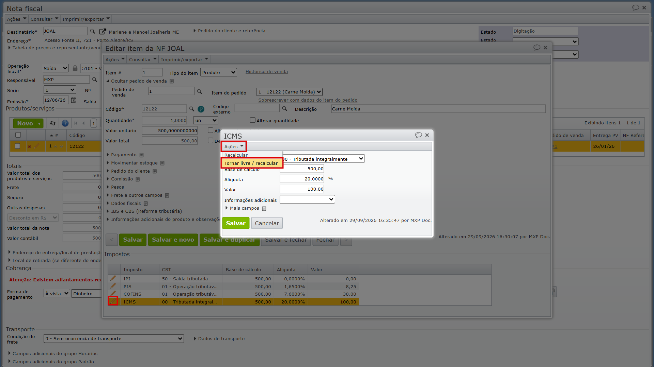Viewport: 654px width, 367px height.
Task: Select Recalcular in the Ações menu
Action: (x=236, y=155)
